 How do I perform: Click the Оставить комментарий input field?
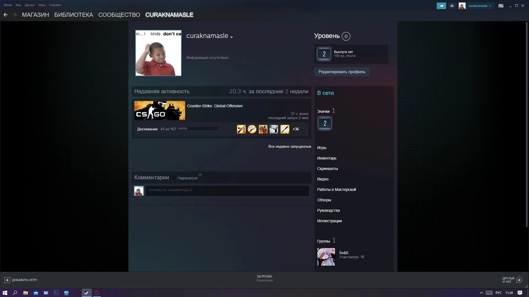(227, 191)
